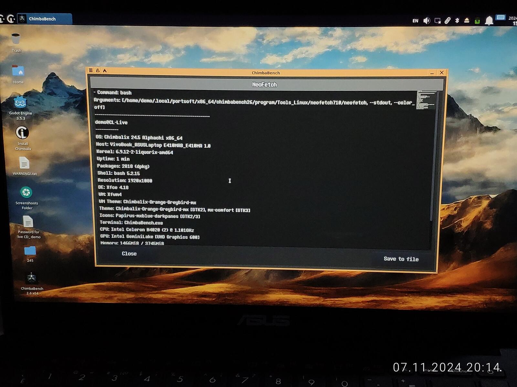Screen dimensions: 517x387
Task: Shade the ChimbaBench window with up-arrow icon
Action: click(105, 71)
